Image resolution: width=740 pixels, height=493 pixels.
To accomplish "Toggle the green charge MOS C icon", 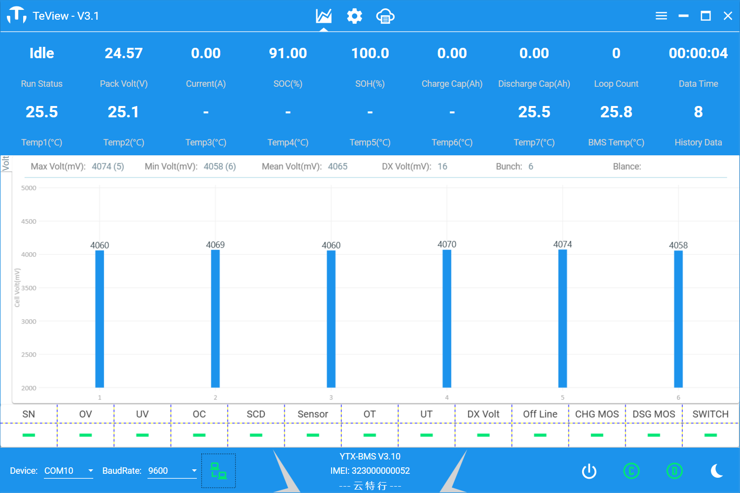I will click(631, 471).
